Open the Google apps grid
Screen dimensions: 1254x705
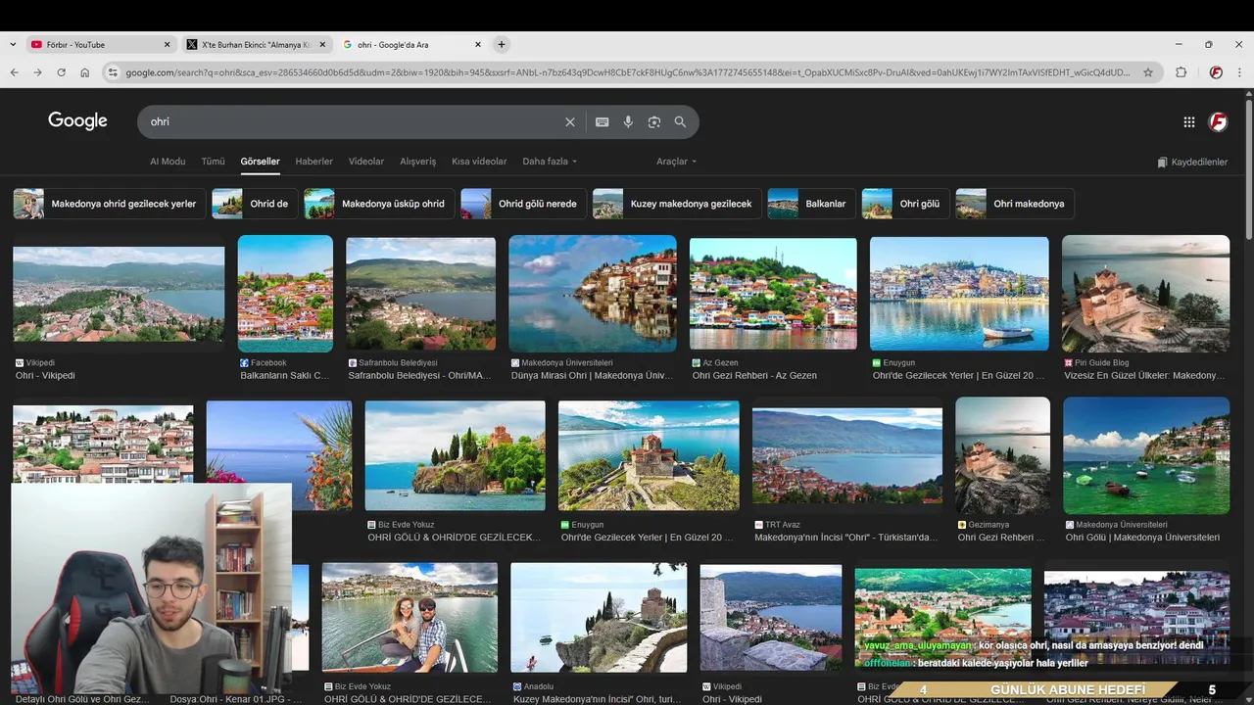point(1188,122)
